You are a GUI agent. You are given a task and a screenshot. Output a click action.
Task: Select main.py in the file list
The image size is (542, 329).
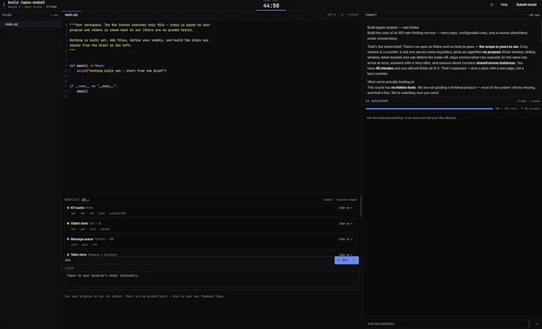[30, 24]
